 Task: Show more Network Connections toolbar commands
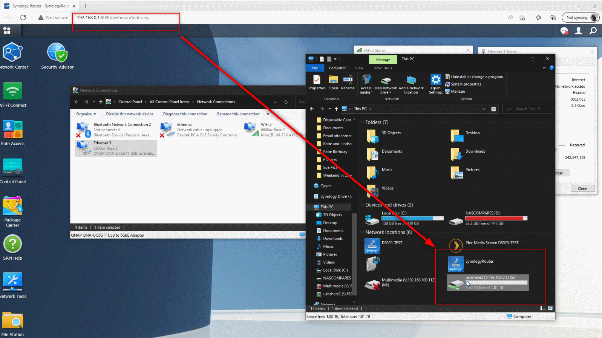pyautogui.click(x=268, y=114)
